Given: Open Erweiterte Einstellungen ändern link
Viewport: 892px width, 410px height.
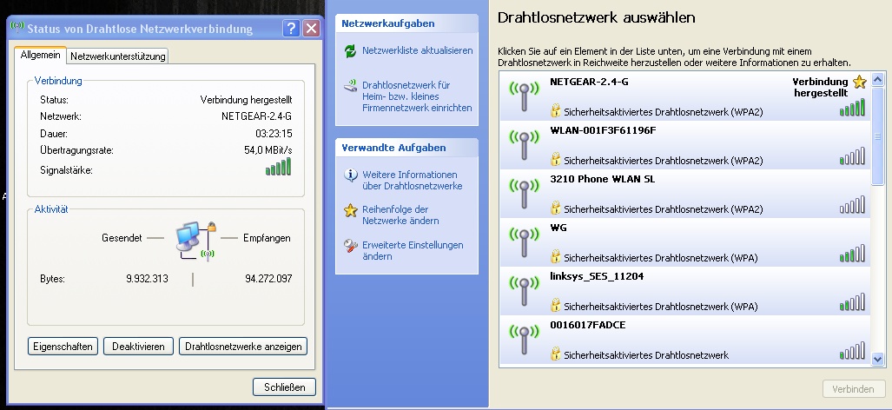Looking at the screenshot, I should pos(413,251).
